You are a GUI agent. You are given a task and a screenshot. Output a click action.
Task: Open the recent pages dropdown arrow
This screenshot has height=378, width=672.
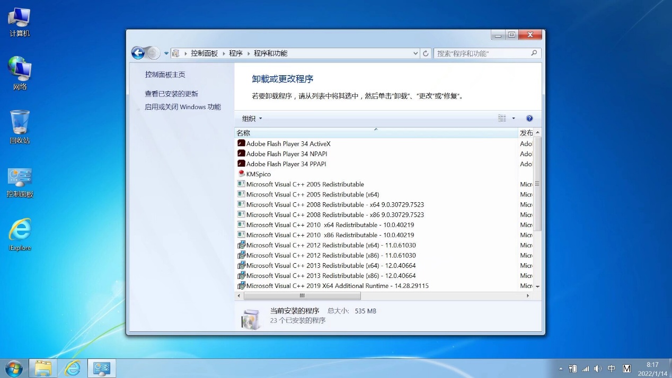(166, 53)
